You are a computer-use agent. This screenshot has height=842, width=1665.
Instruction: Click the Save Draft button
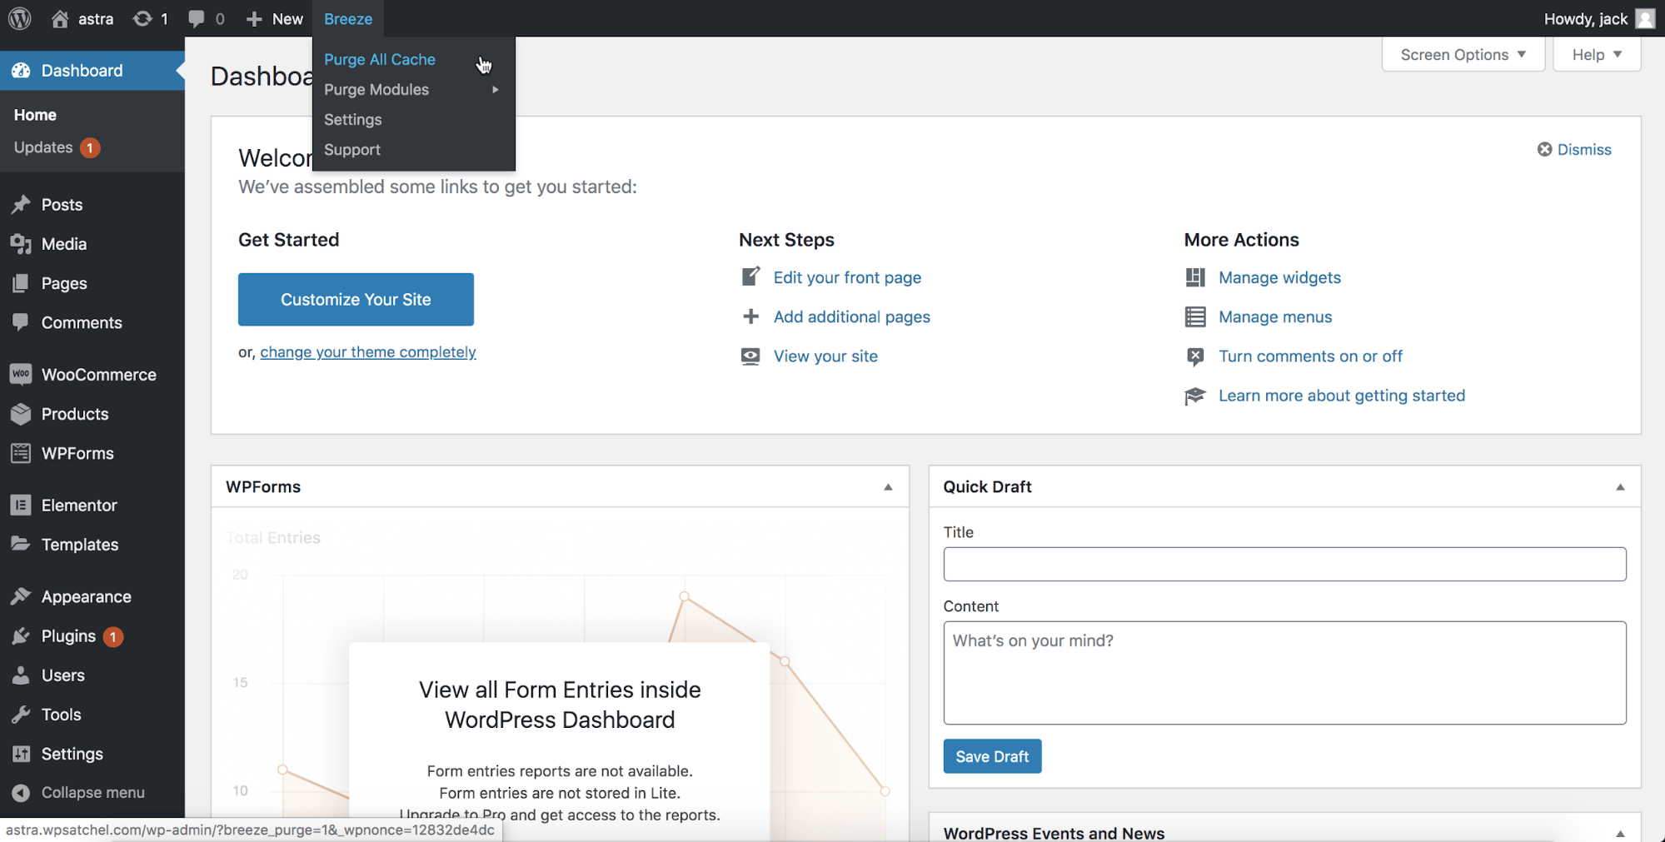click(992, 756)
